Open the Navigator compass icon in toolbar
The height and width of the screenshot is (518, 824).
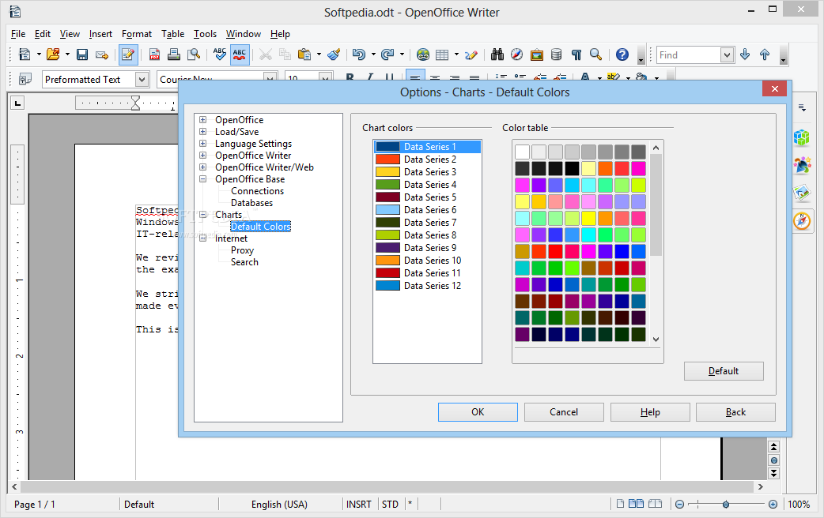(517, 54)
